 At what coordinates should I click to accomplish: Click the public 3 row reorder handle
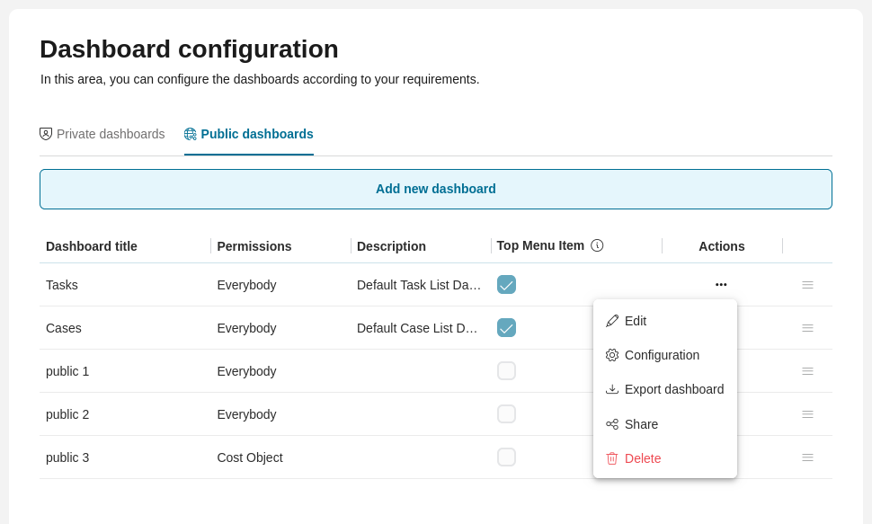point(807,457)
